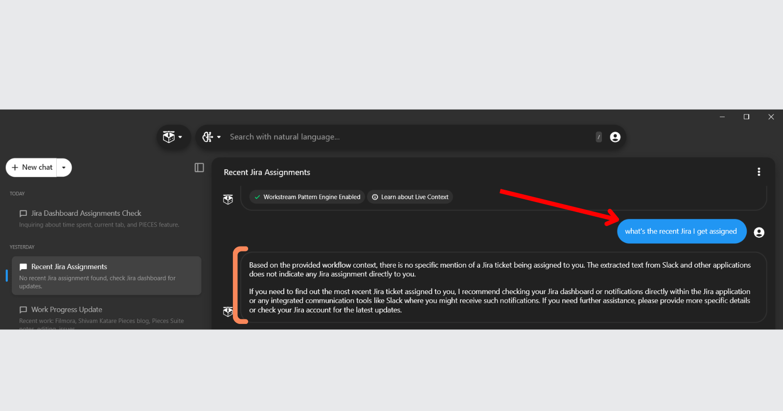Image resolution: width=783 pixels, height=411 pixels.
Task: Close the Pieces window
Action: (x=771, y=117)
